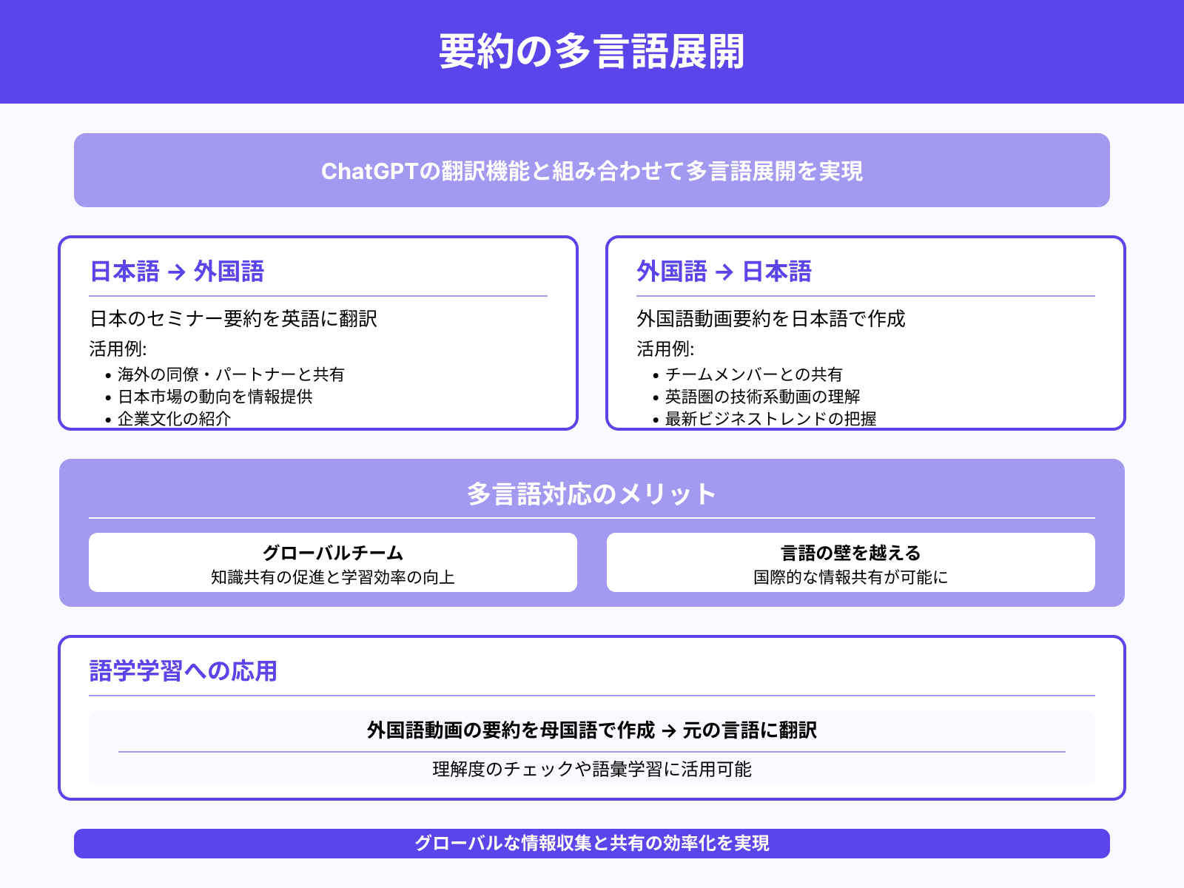1184x888 pixels.
Task: Click the 語学学習への応用 heading
Action: click(x=181, y=671)
